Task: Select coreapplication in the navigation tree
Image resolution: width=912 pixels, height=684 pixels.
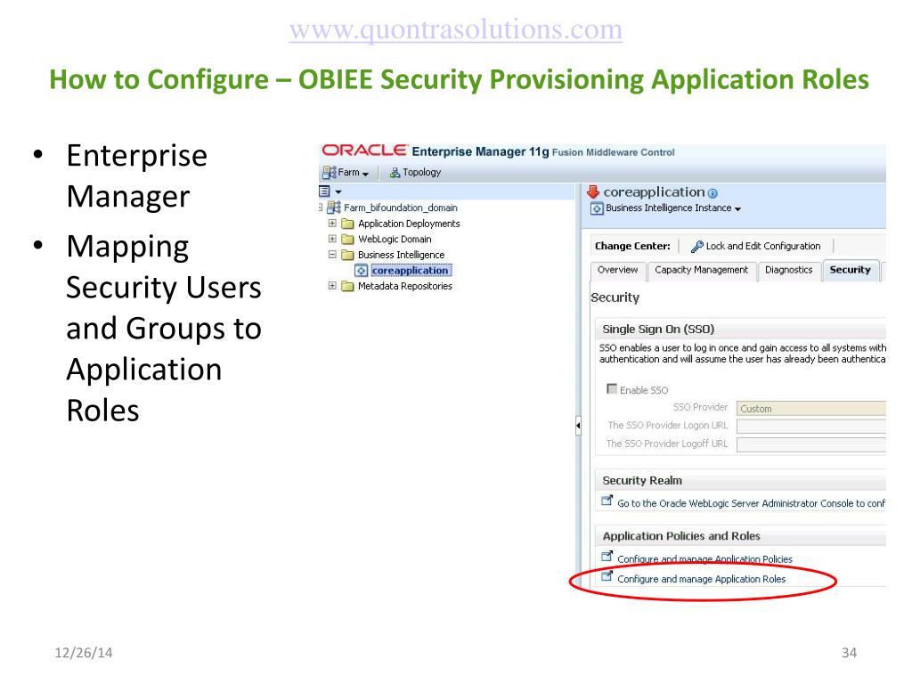Action: tap(410, 271)
